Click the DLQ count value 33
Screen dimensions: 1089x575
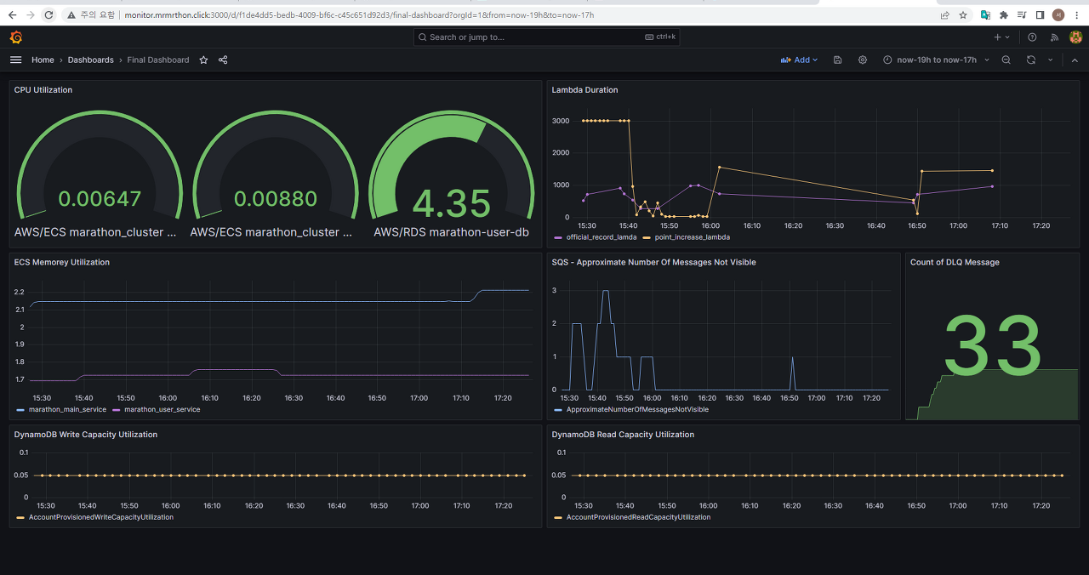[993, 346]
